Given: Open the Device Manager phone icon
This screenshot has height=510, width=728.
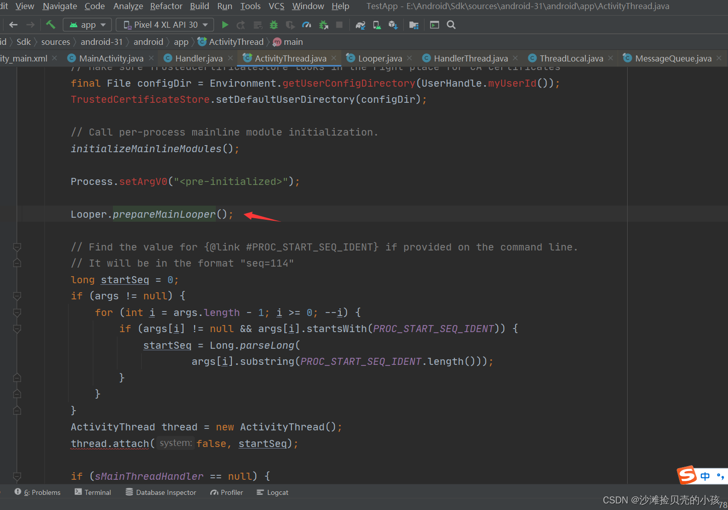Looking at the screenshot, I should pos(377,24).
